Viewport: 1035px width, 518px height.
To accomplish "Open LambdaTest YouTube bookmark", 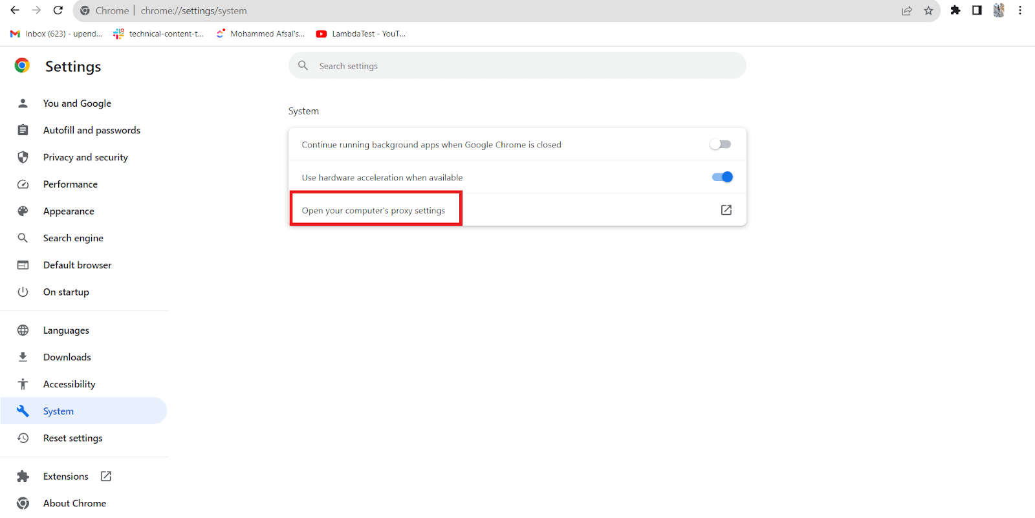I will 361,34.
